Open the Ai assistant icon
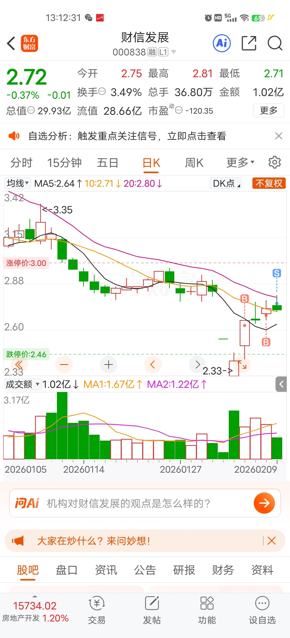The height and width of the screenshot is (638, 290). [x=222, y=43]
